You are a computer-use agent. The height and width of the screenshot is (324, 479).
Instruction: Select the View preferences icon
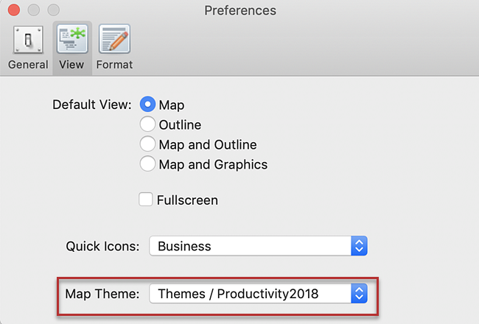click(71, 39)
